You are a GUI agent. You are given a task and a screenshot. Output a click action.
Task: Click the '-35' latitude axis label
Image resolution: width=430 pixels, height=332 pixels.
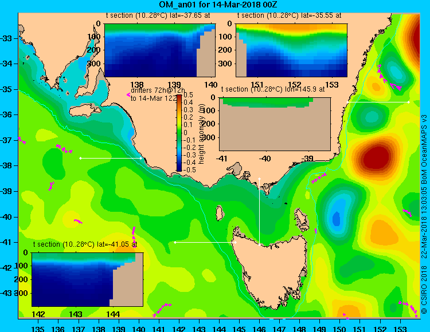(x=6, y=89)
